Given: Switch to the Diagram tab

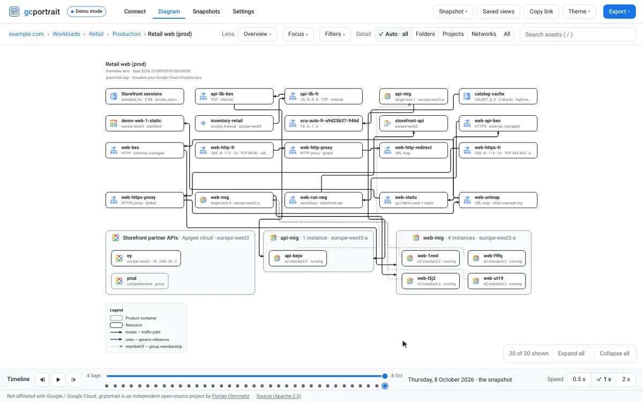Looking at the screenshot, I should [169, 11].
